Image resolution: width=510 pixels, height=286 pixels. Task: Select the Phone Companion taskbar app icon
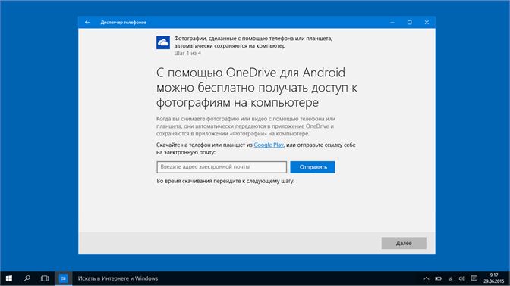[x=64, y=278]
